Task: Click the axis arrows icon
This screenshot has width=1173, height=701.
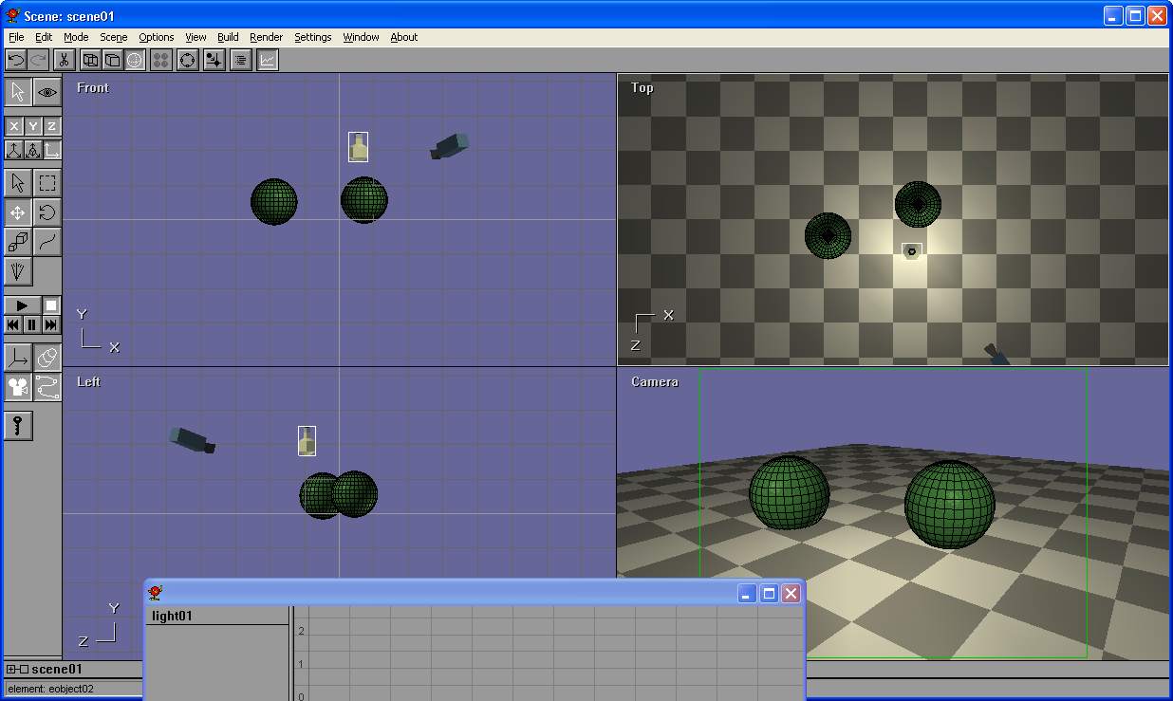Action: tap(18, 358)
